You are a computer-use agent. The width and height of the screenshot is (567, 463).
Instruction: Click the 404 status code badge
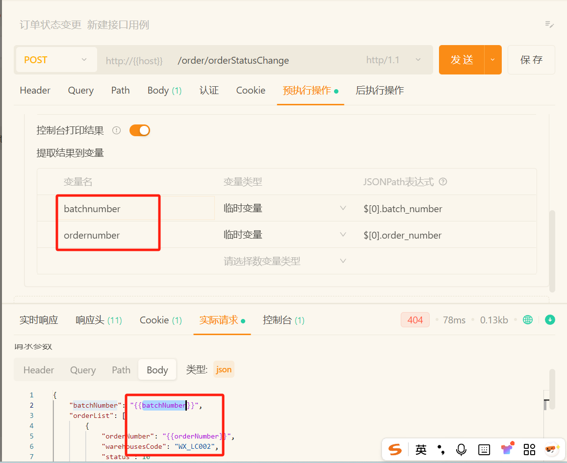(415, 319)
